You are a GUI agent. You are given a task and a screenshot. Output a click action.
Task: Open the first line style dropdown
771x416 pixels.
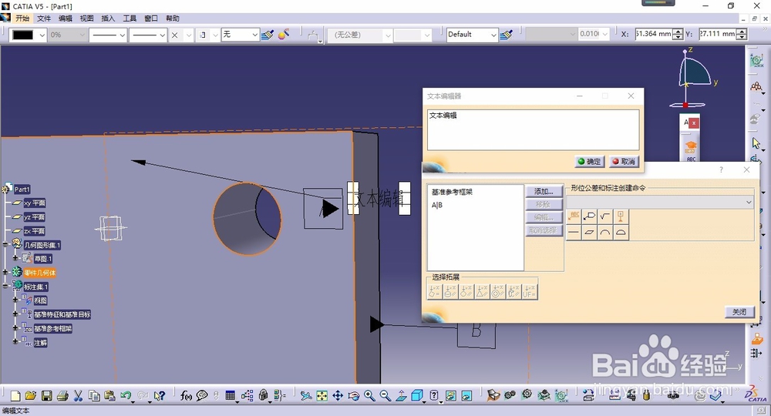(123, 35)
